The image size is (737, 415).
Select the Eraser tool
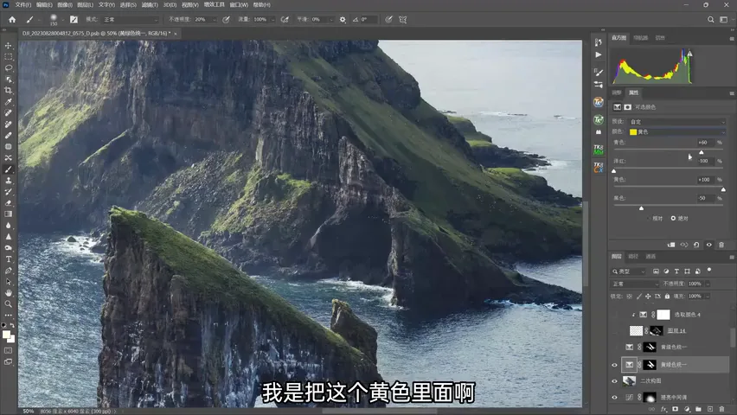pos(9,203)
